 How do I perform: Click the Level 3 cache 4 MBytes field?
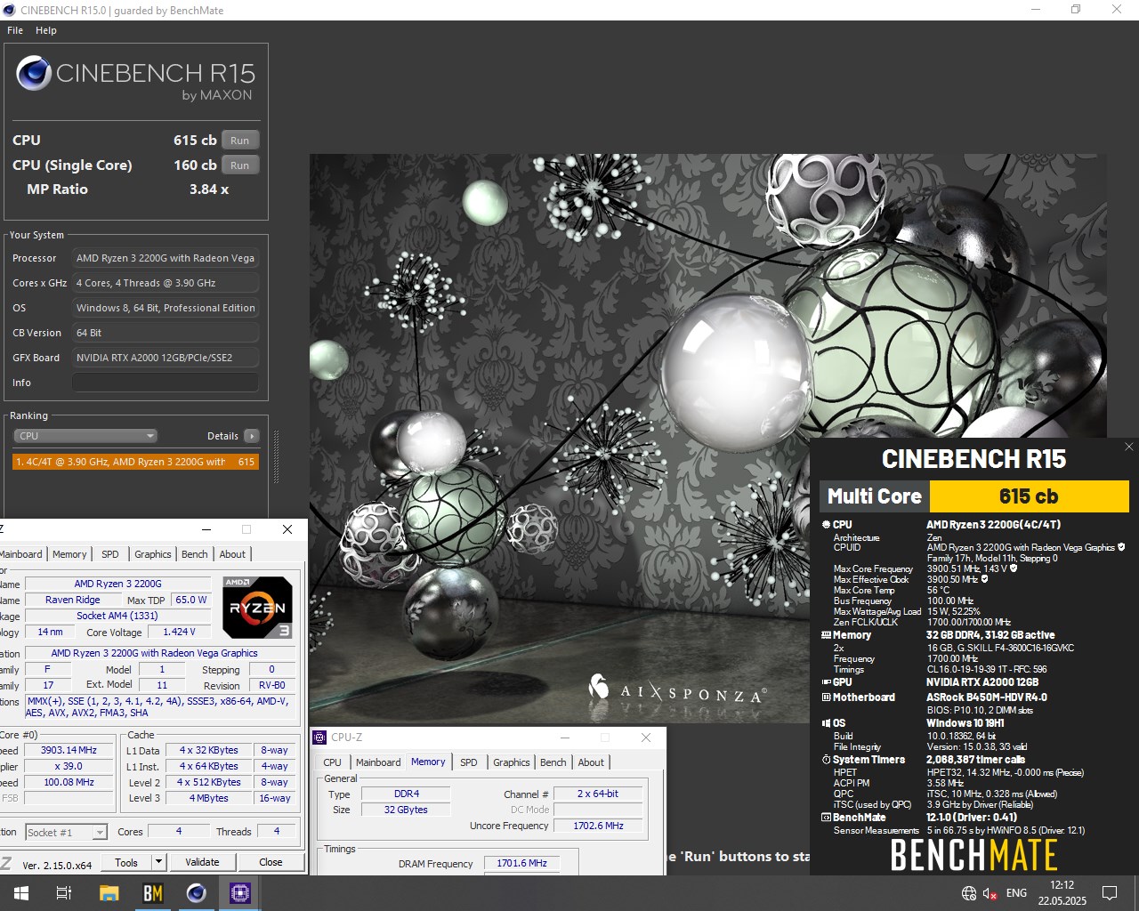209,798
